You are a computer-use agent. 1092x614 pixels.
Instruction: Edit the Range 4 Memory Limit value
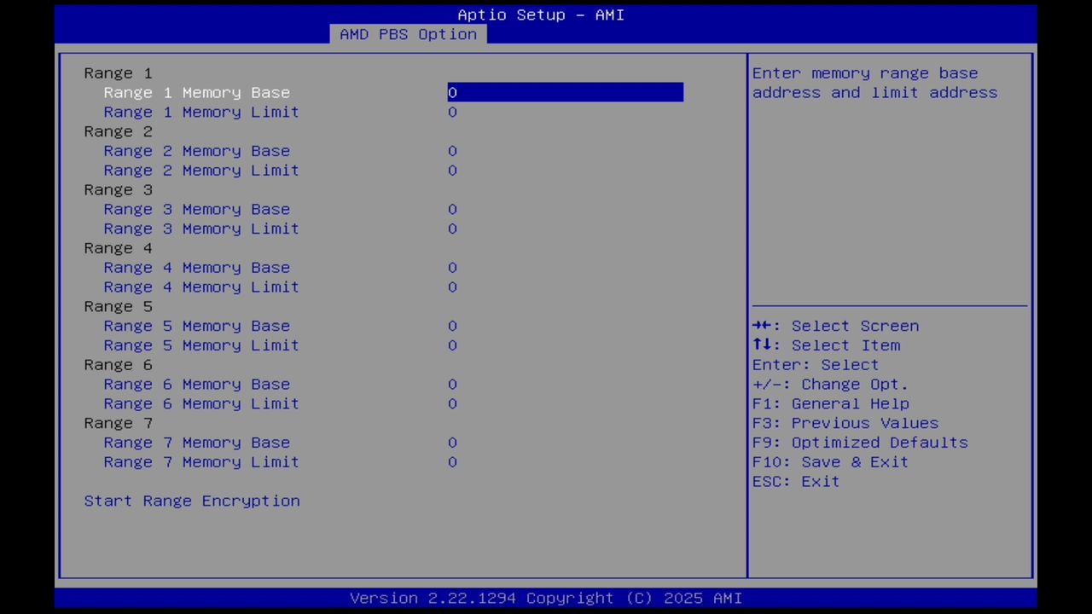(x=200, y=287)
